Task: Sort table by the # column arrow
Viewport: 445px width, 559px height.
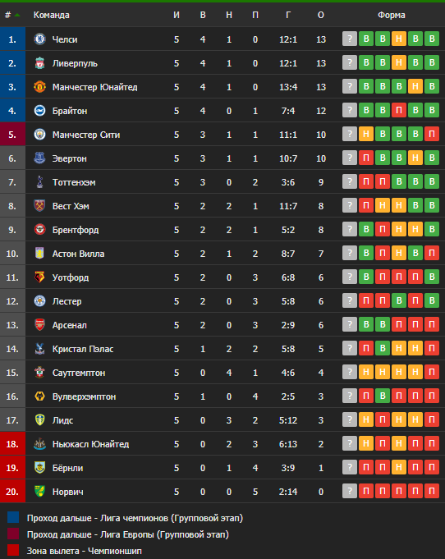Action: (16, 15)
